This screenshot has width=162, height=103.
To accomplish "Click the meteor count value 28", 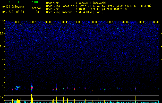I will [x=37, y=12].
